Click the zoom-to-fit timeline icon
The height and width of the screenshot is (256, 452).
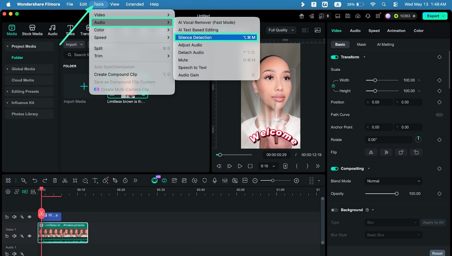tap(245, 180)
